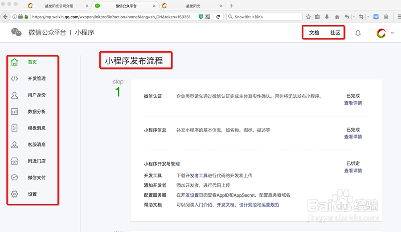Open the bookmarks list icon in toolbar
This screenshot has height=232, width=401.
317,17
